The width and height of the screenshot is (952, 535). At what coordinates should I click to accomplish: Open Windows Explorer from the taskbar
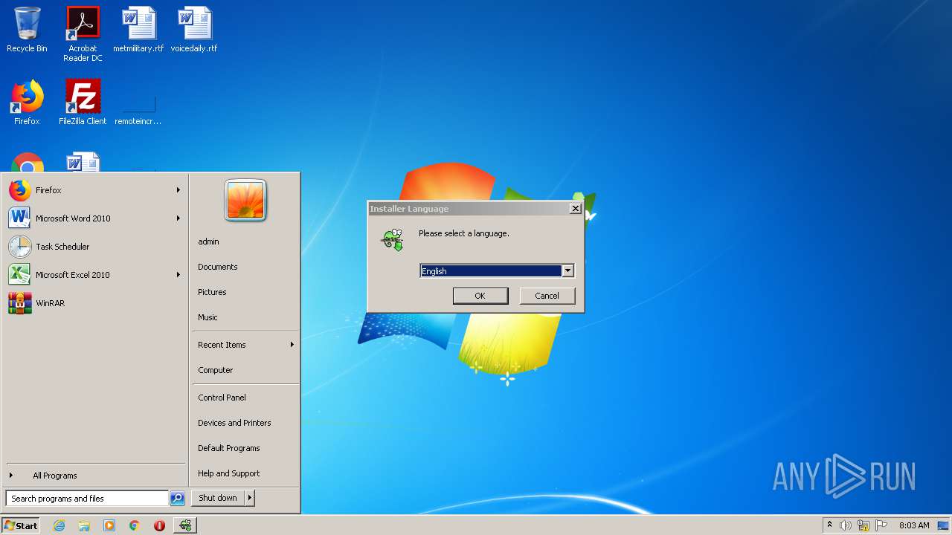(x=84, y=525)
